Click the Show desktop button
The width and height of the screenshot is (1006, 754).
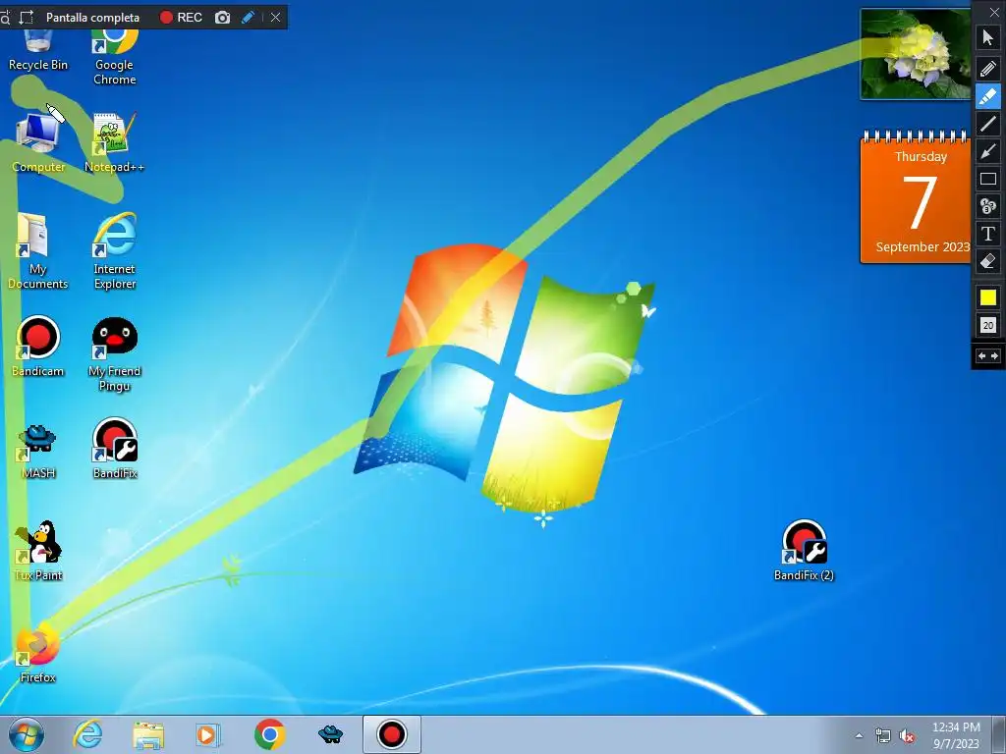pyautogui.click(x=999, y=734)
